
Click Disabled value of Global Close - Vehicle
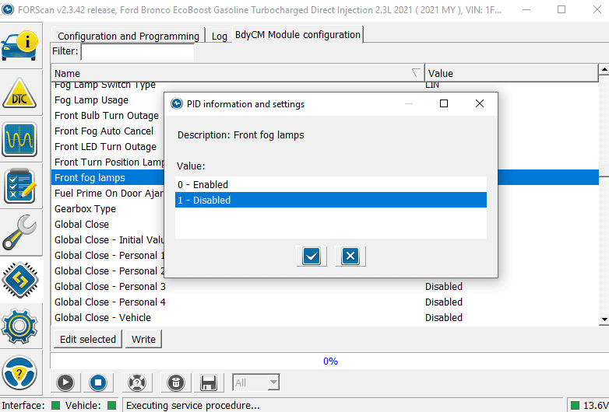coord(444,317)
